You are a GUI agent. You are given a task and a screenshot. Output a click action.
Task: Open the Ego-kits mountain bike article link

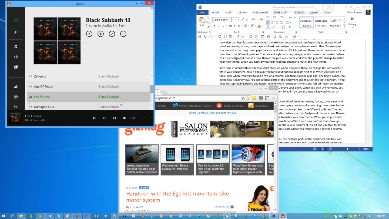click(x=177, y=194)
